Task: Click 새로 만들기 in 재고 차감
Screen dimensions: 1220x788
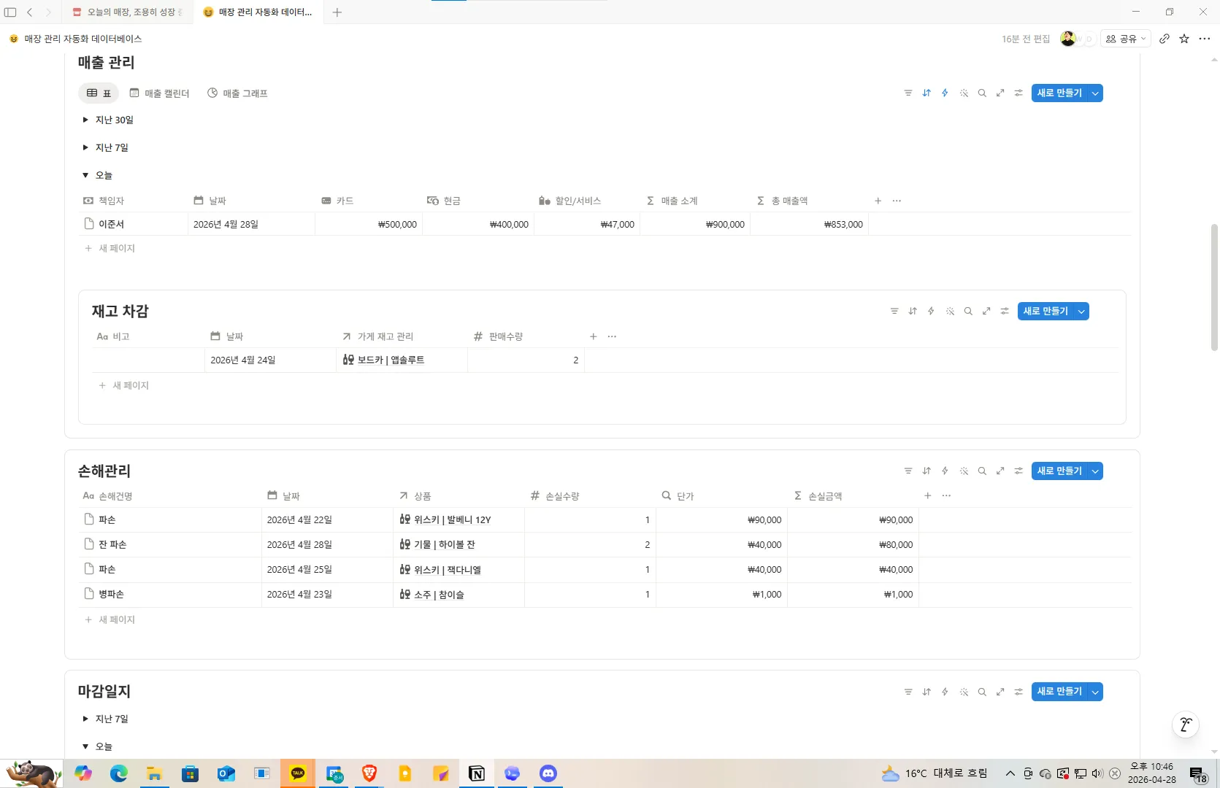Action: (x=1046, y=312)
